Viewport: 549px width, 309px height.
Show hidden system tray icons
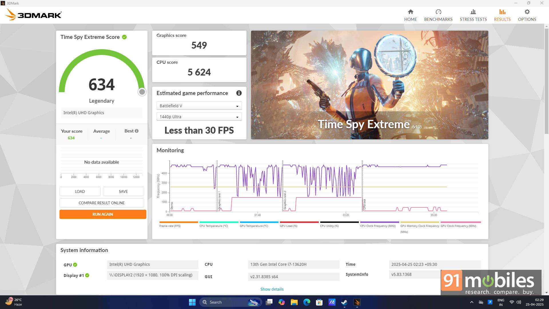[472, 302]
